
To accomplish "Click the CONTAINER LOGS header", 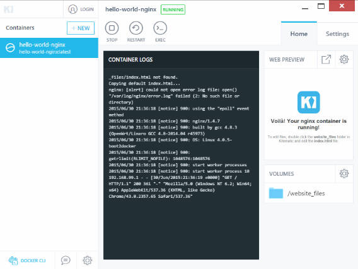I will [x=130, y=60].
